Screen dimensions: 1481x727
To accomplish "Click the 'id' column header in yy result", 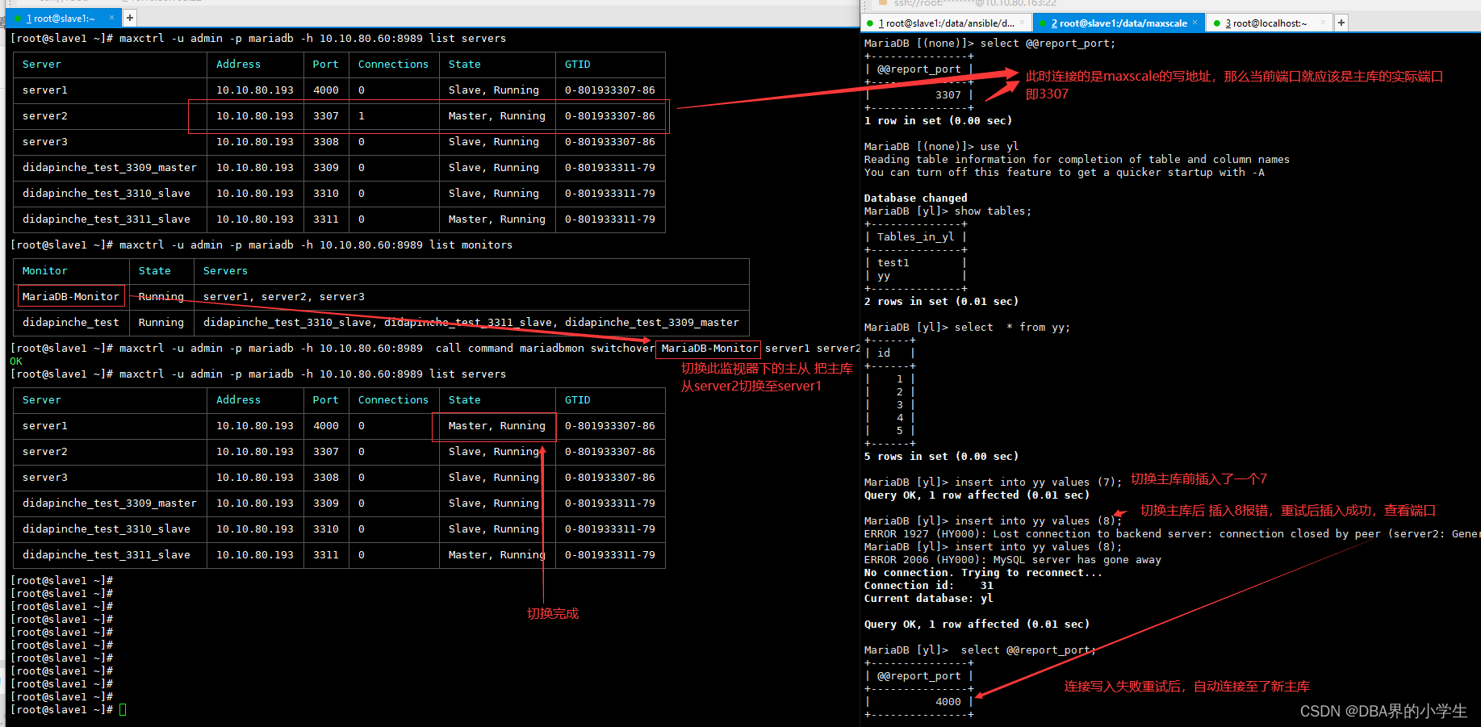I will point(884,353).
